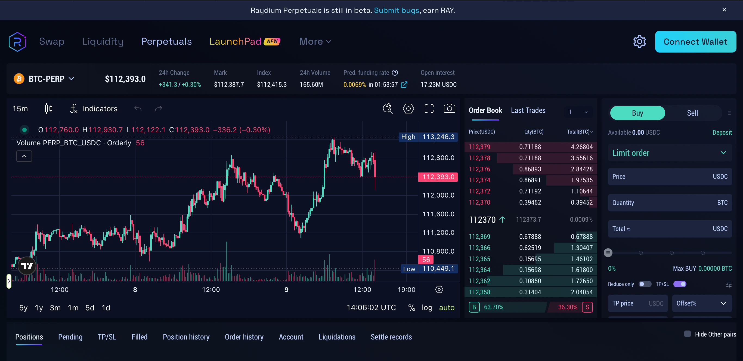Expand the More navigation menu
The width and height of the screenshot is (743, 361).
[x=315, y=42]
